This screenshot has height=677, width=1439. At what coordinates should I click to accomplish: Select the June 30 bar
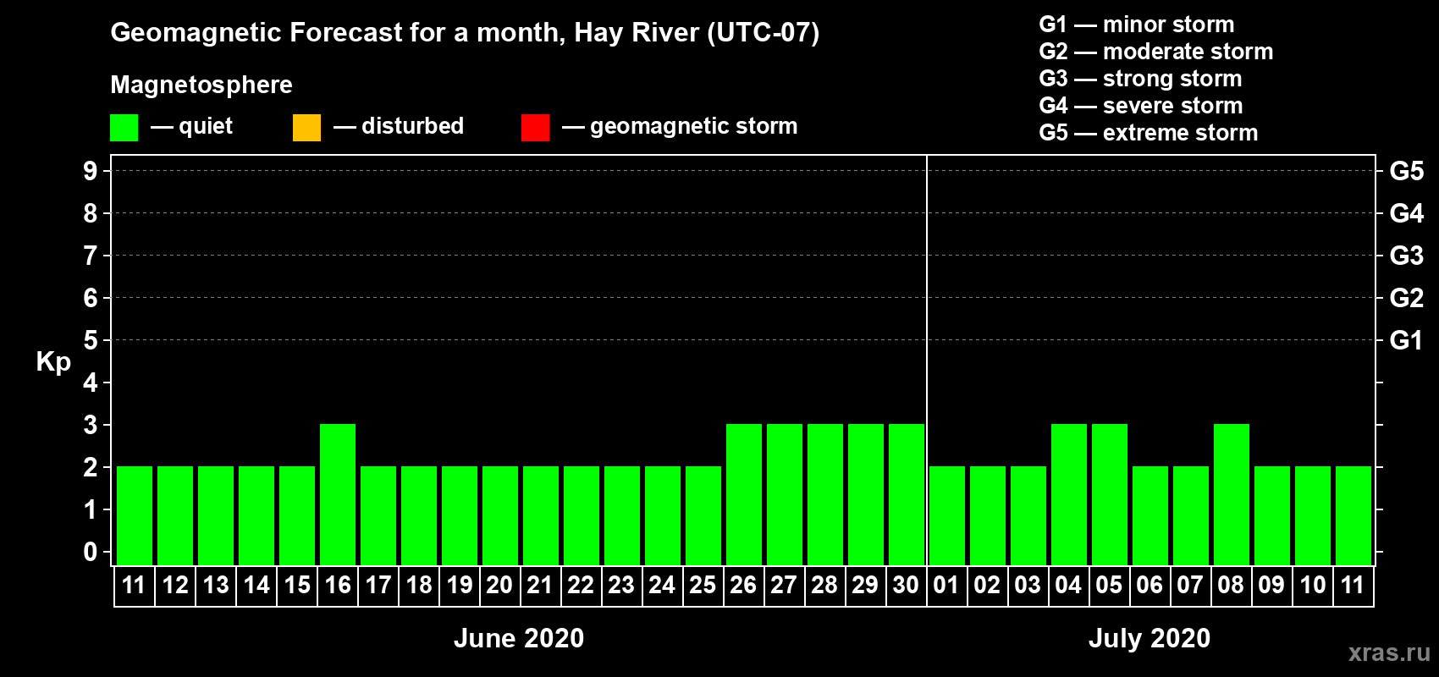[x=907, y=494]
